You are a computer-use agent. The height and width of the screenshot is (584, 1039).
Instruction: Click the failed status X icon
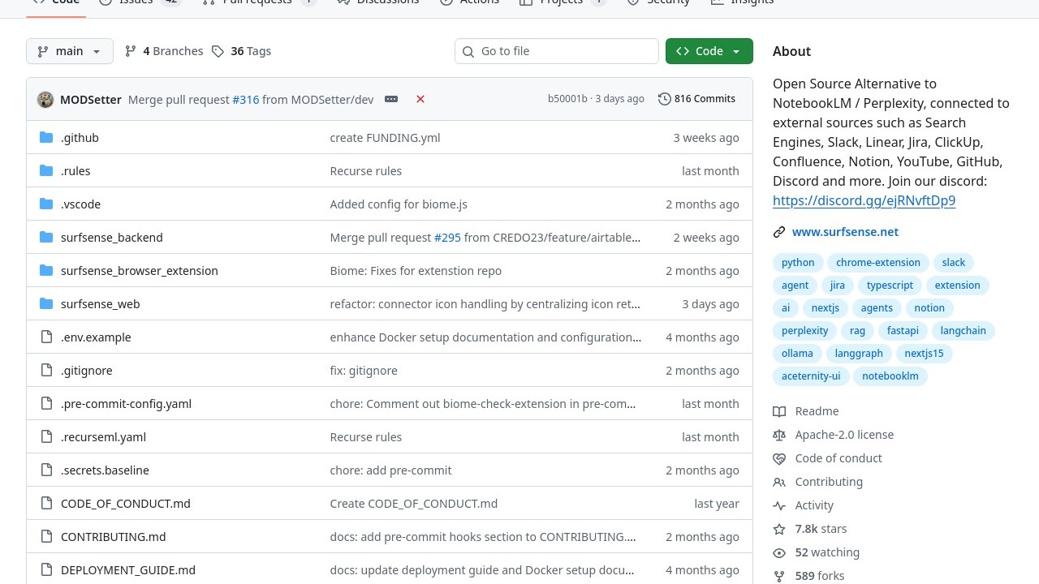[420, 99]
